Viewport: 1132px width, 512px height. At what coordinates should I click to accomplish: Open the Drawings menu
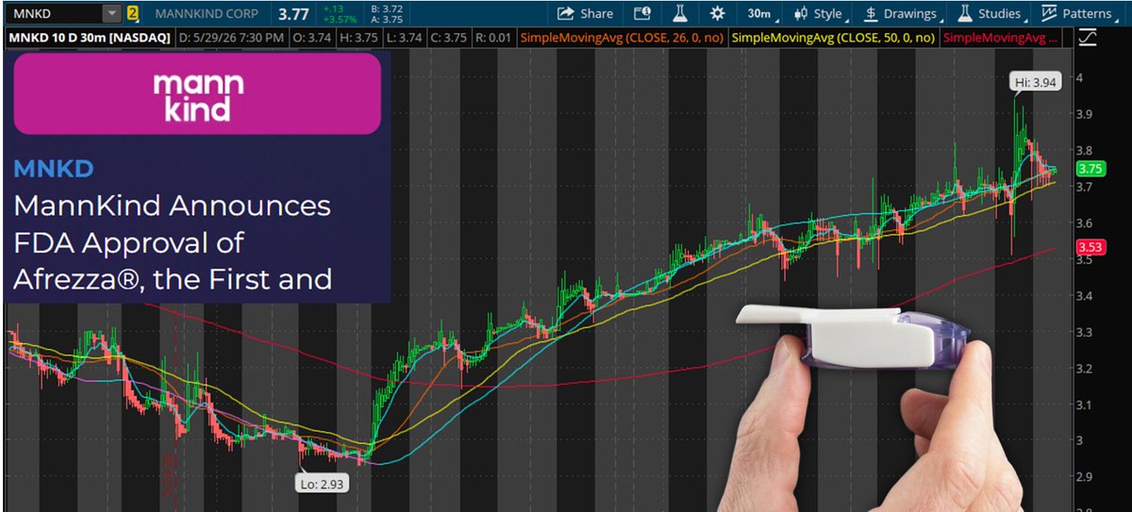point(903,13)
